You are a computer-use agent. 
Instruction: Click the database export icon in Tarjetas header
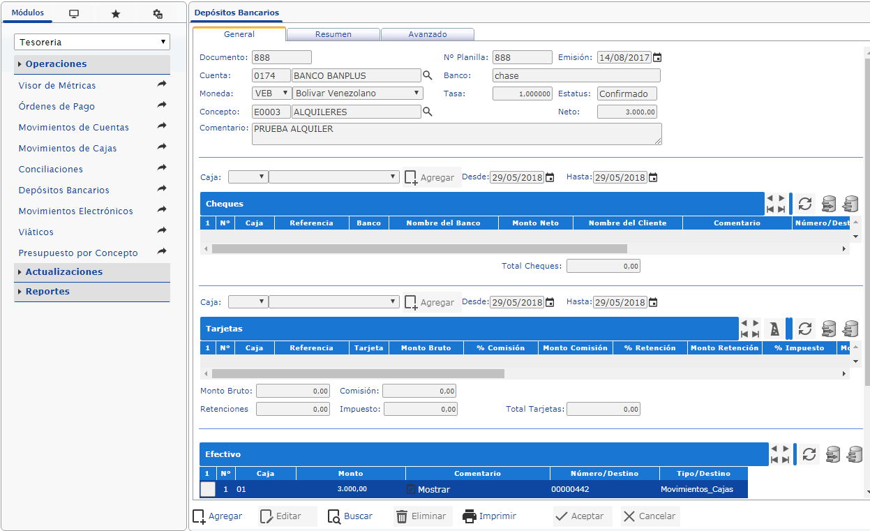[828, 329]
